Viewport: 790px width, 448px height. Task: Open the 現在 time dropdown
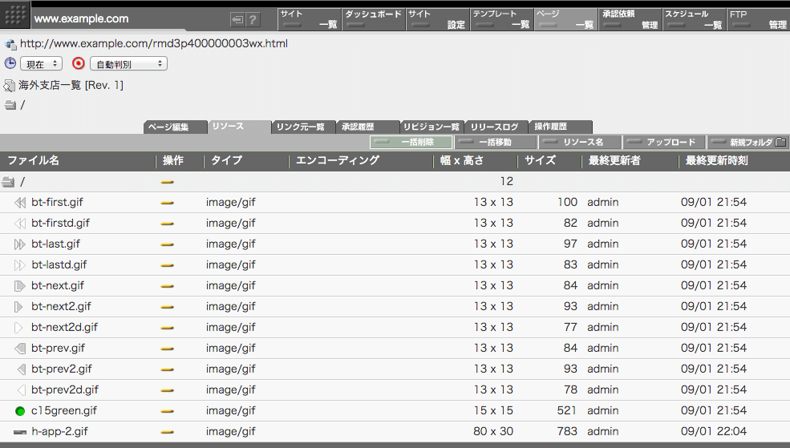click(43, 63)
